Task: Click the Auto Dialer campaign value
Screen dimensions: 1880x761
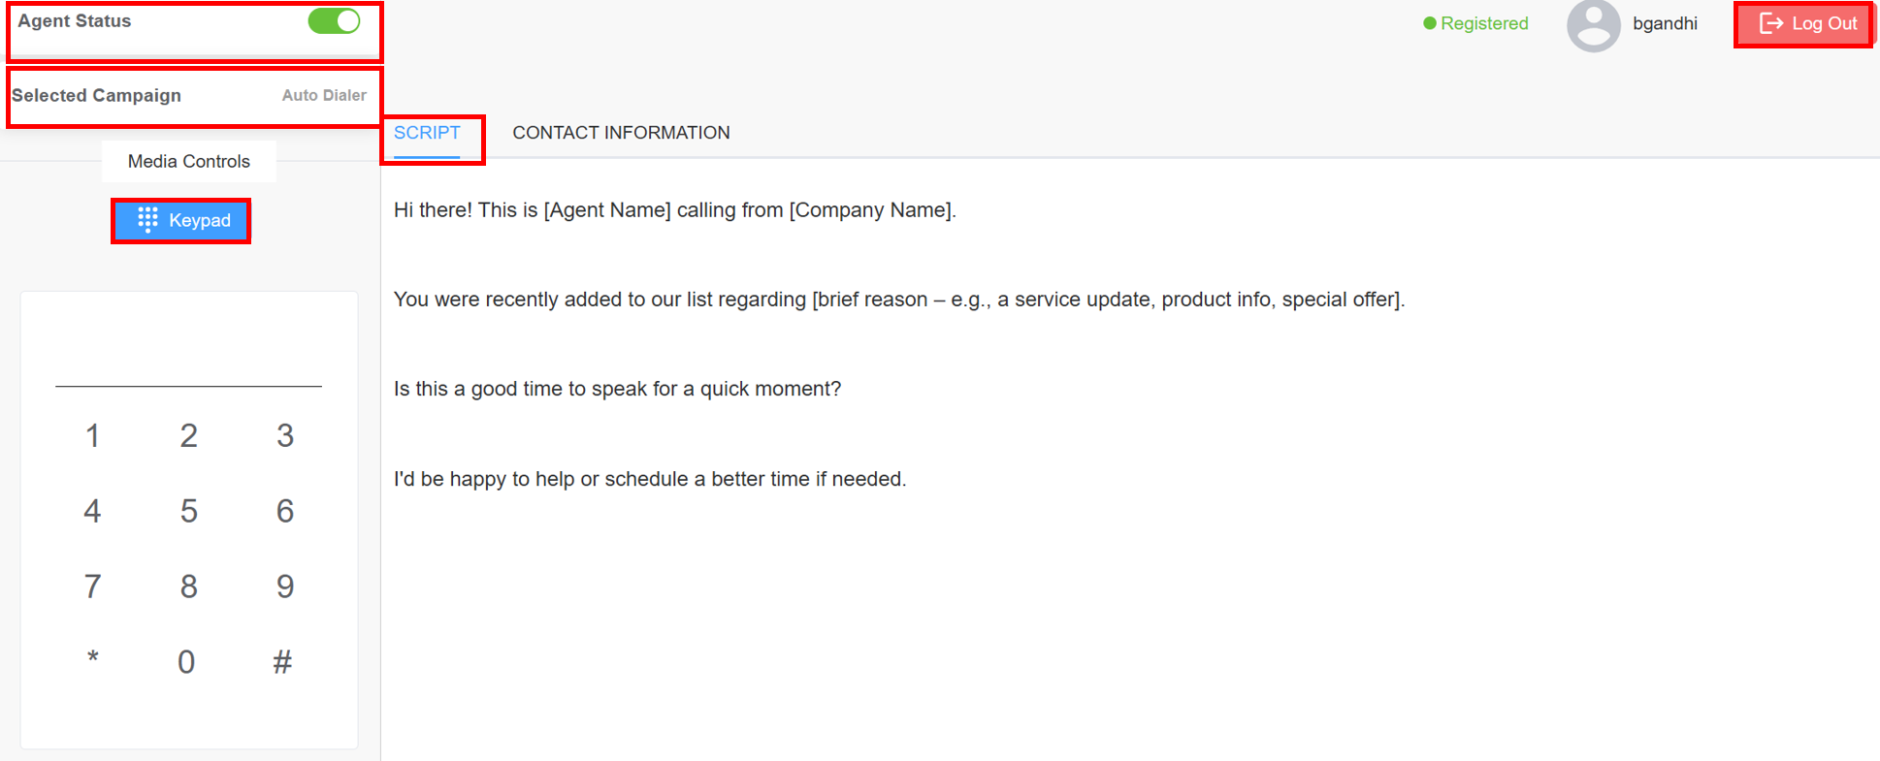Action: tap(324, 95)
